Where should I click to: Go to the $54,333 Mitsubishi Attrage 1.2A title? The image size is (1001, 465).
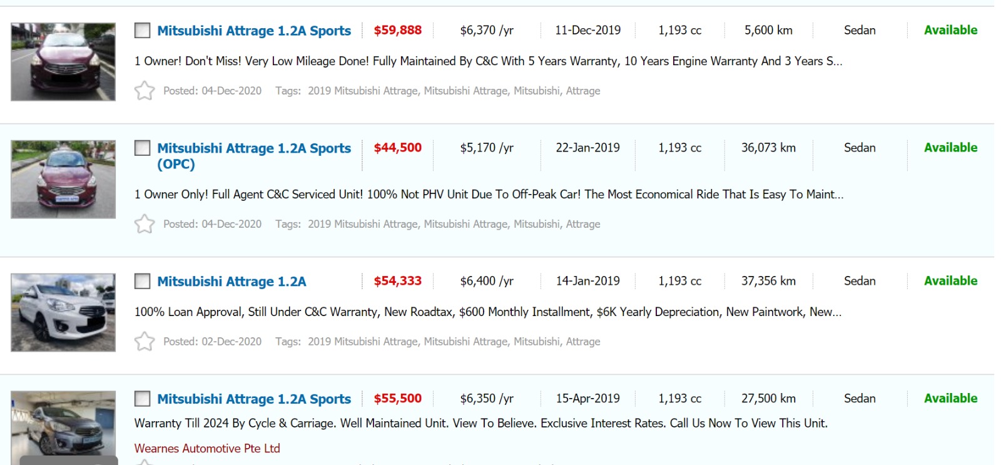tap(231, 282)
